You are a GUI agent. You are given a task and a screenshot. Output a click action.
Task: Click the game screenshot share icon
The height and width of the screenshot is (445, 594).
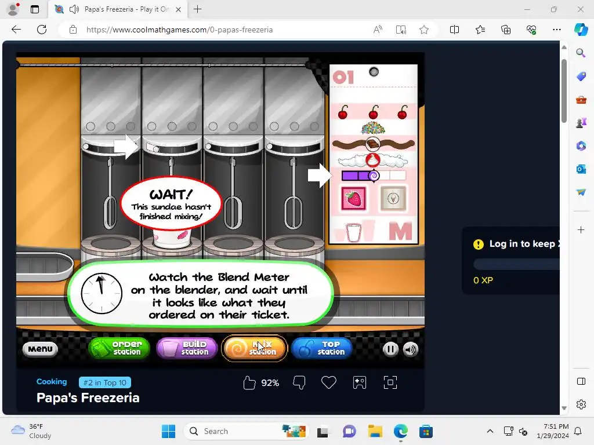pyautogui.click(x=360, y=382)
